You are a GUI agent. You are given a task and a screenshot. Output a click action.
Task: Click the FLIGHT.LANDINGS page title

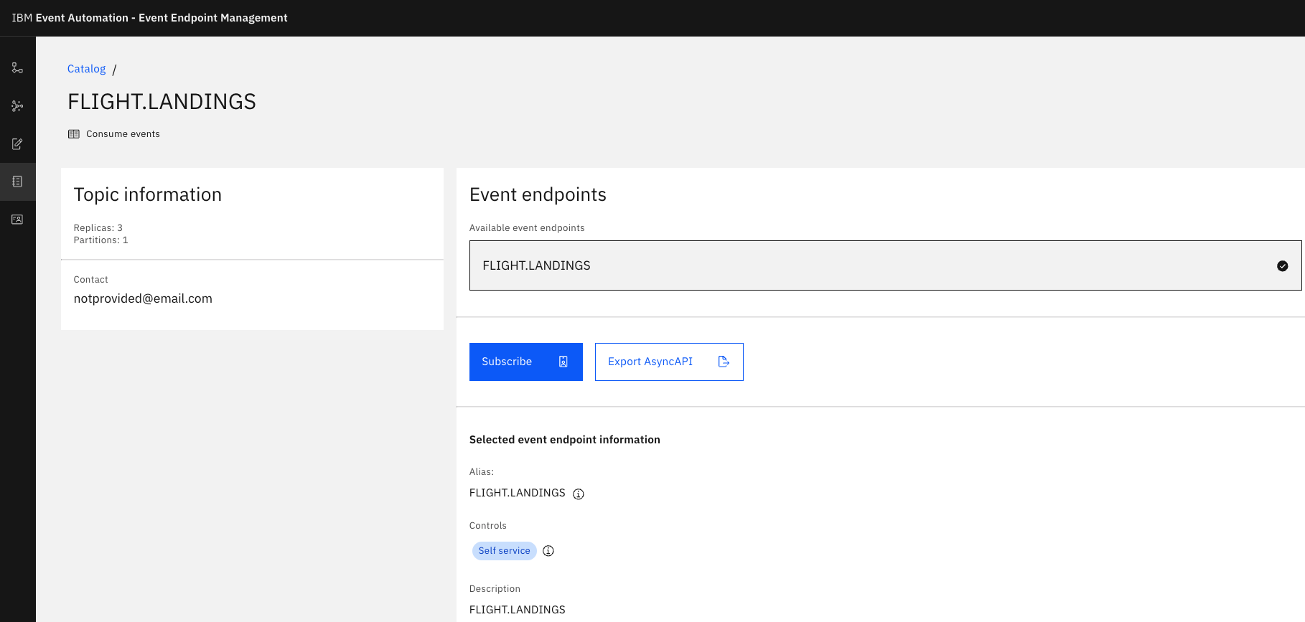(162, 102)
